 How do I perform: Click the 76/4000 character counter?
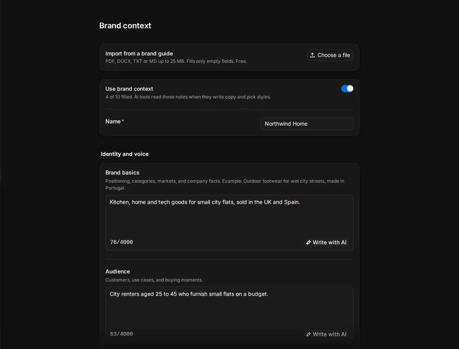click(x=121, y=242)
